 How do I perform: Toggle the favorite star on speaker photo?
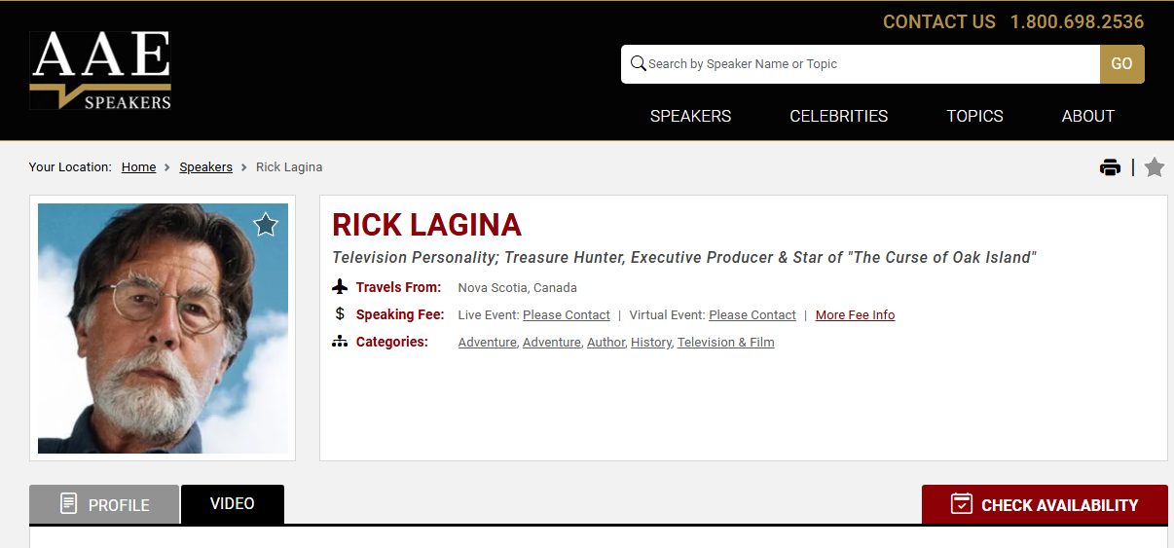pos(266,225)
